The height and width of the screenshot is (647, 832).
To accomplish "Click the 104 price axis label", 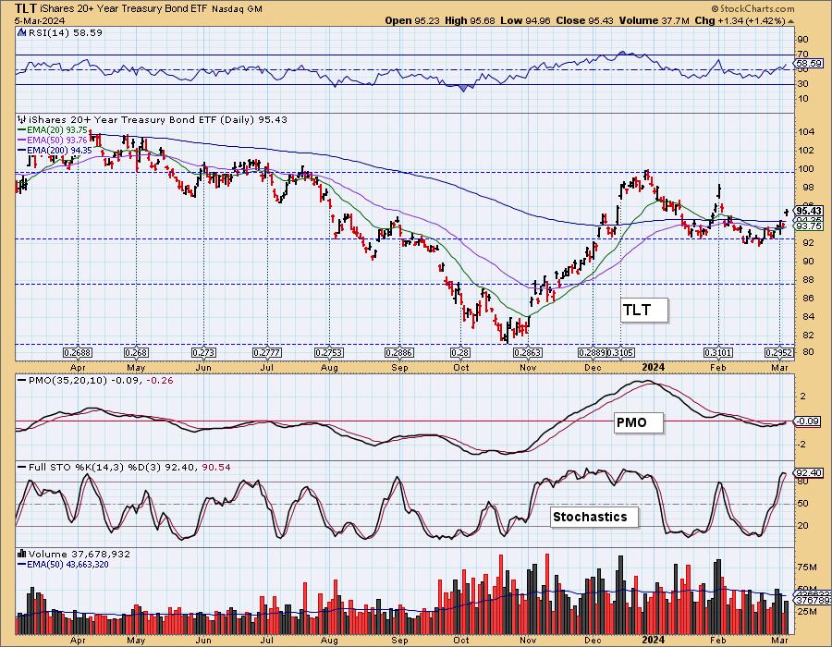I will pyautogui.click(x=805, y=132).
